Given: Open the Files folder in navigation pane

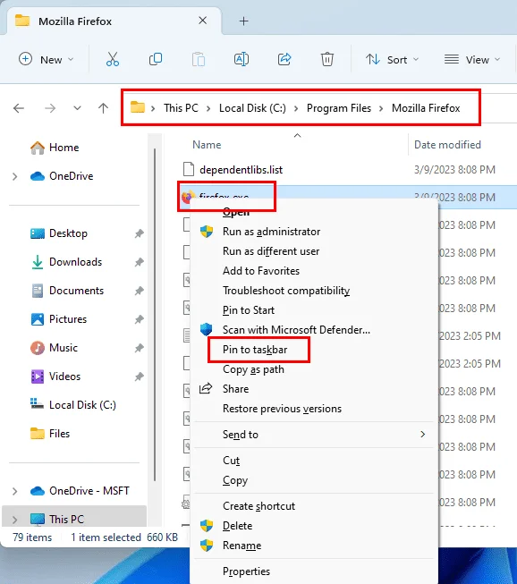Looking at the screenshot, I should (x=49, y=434).
